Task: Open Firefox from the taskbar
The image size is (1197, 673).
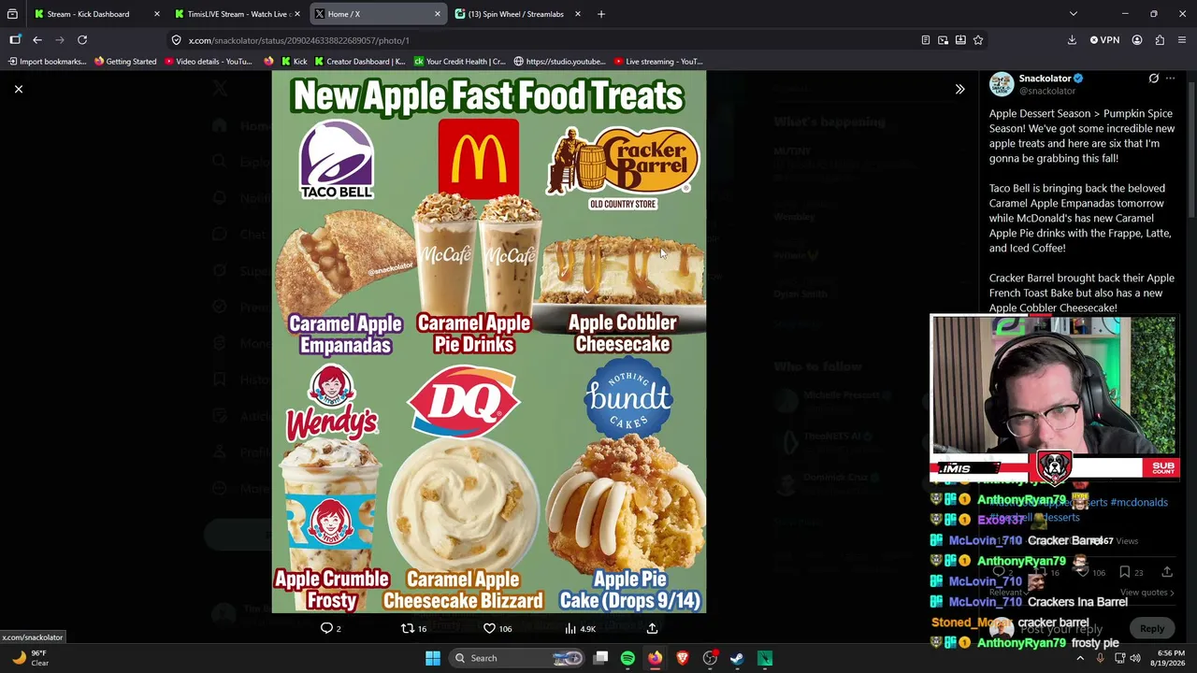Action: (655, 658)
